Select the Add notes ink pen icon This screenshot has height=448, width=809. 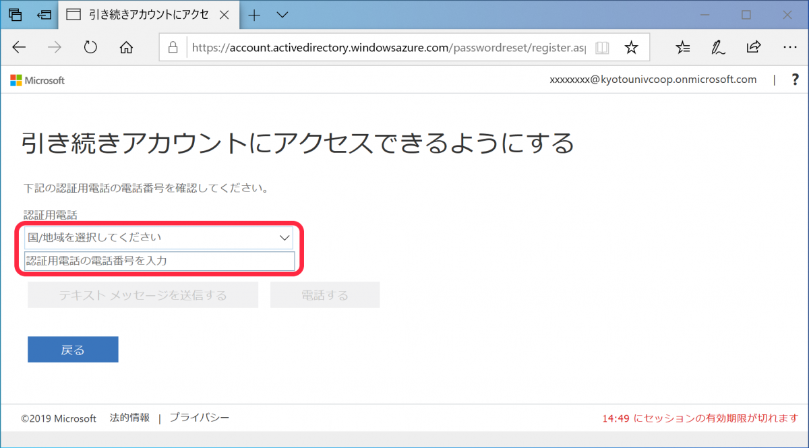click(x=717, y=47)
